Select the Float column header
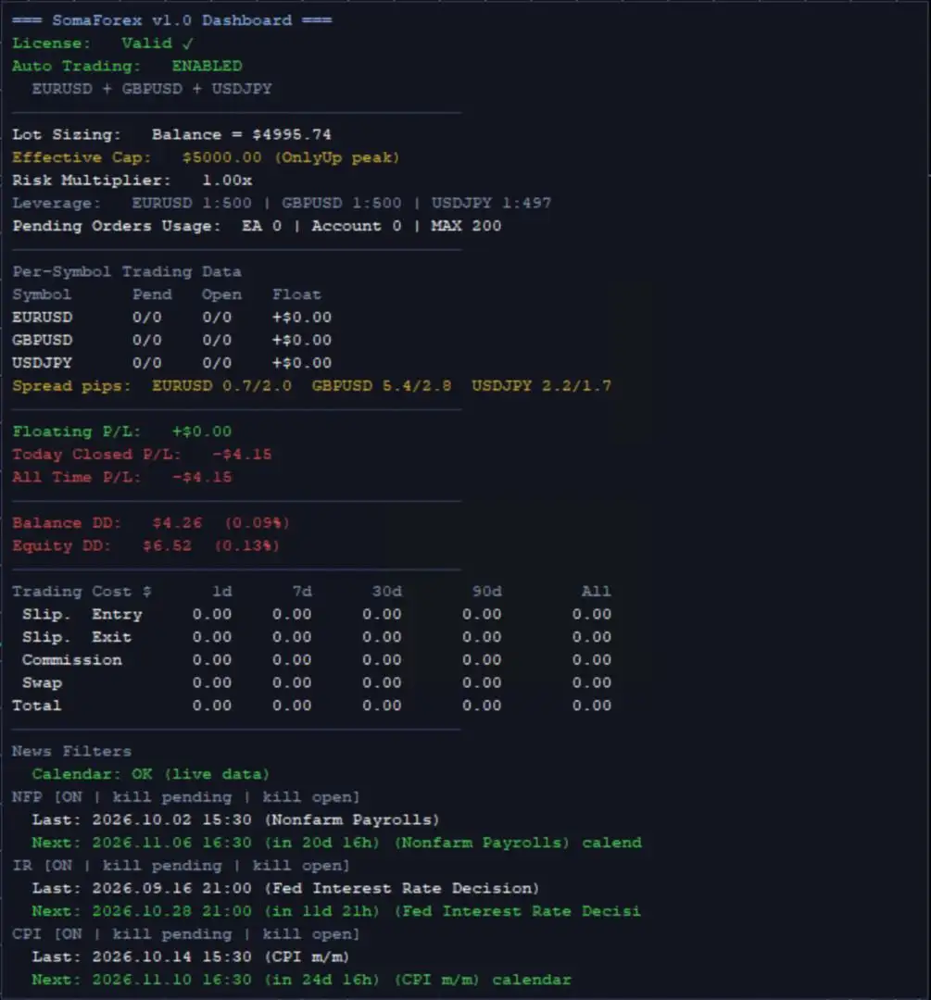 (296, 294)
